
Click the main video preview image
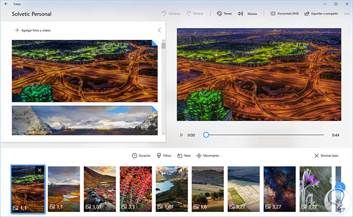click(259, 75)
